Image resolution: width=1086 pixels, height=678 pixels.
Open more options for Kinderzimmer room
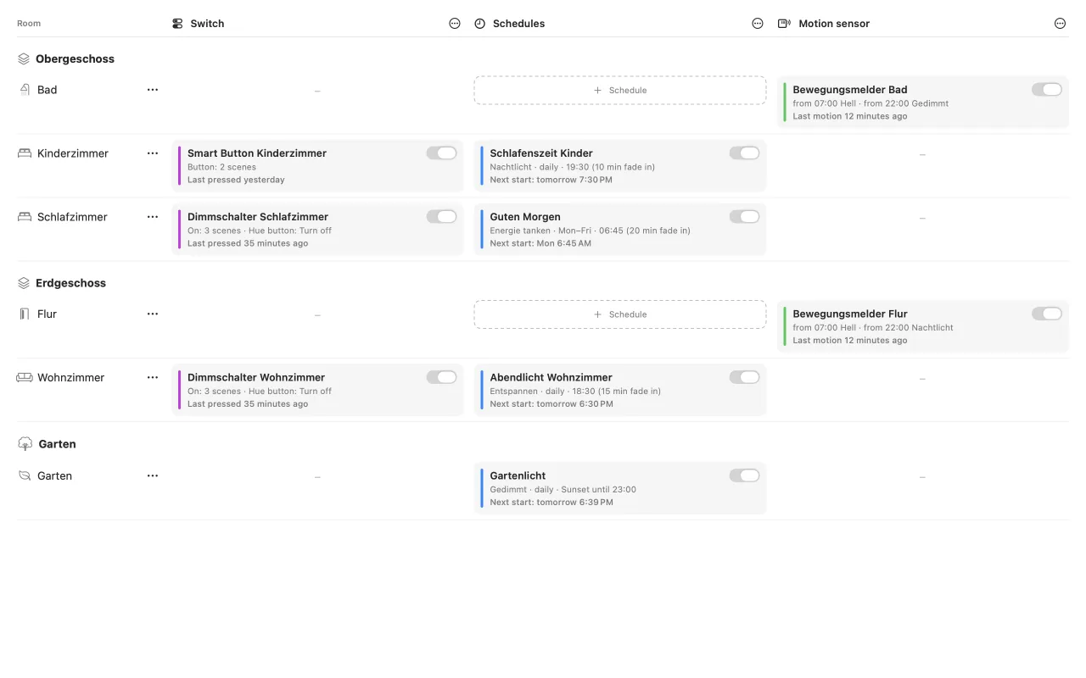(153, 153)
